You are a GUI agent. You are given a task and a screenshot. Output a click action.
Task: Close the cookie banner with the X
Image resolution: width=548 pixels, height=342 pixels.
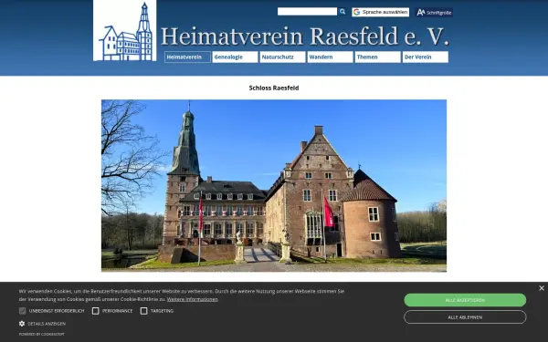coord(542,288)
